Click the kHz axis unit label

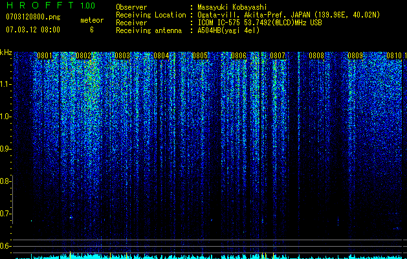(x=6, y=52)
